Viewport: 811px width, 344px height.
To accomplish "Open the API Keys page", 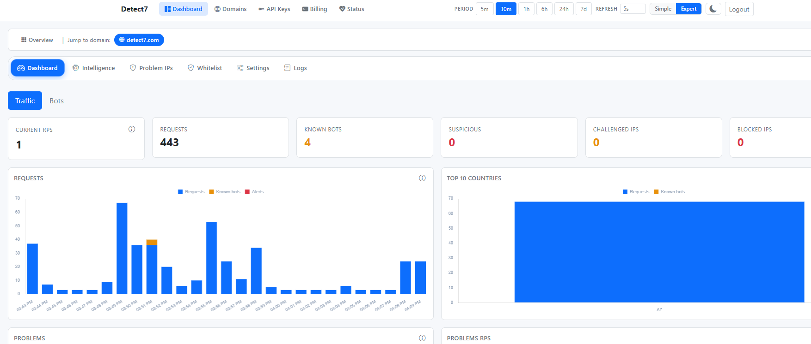I will (274, 9).
